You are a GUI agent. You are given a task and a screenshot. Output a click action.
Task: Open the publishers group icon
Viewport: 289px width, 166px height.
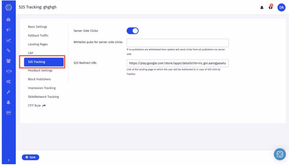8,61
